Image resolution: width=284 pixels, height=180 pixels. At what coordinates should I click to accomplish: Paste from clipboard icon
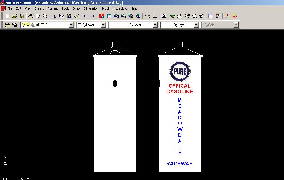click(69, 16)
